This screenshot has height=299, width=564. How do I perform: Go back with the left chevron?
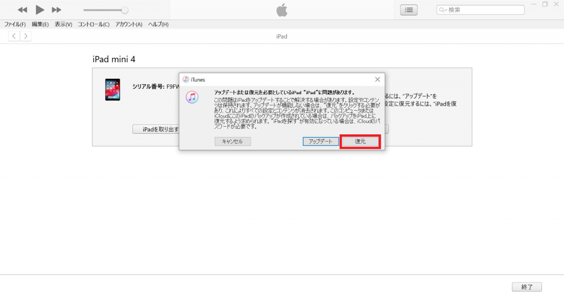click(14, 36)
